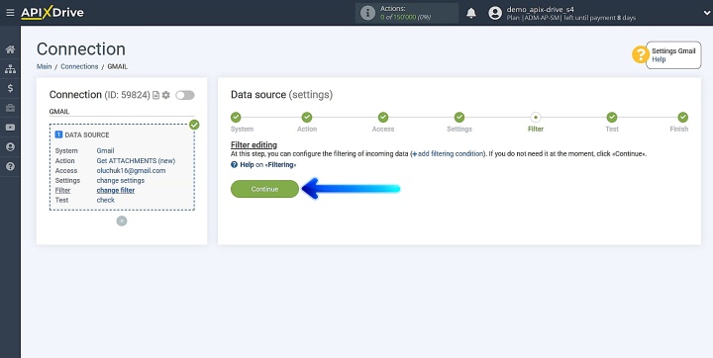Click the oluchuk16@gmail.com access link
The image size is (713, 358).
tap(131, 171)
